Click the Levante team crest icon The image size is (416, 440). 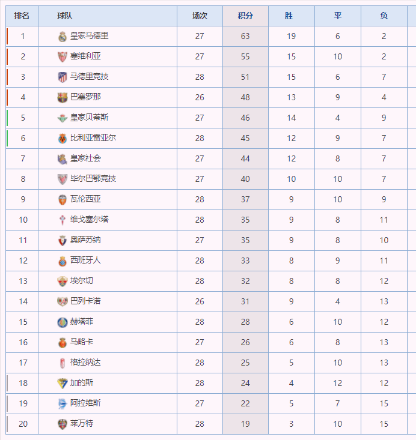click(63, 424)
